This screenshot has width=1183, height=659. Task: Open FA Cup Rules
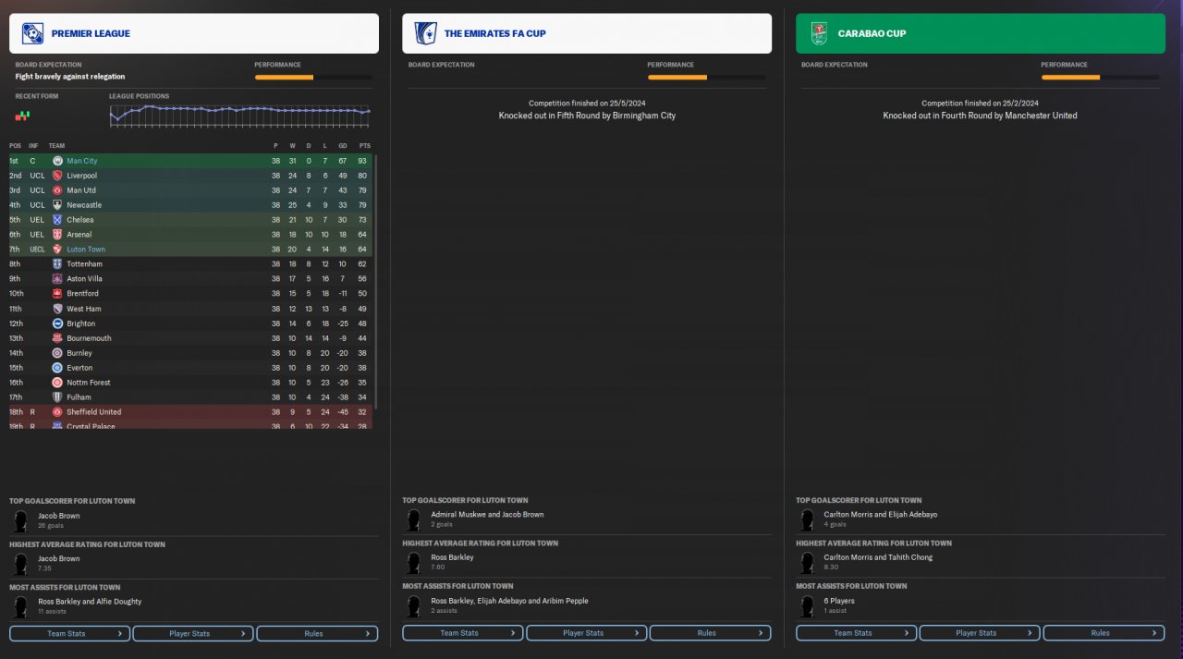(x=710, y=633)
